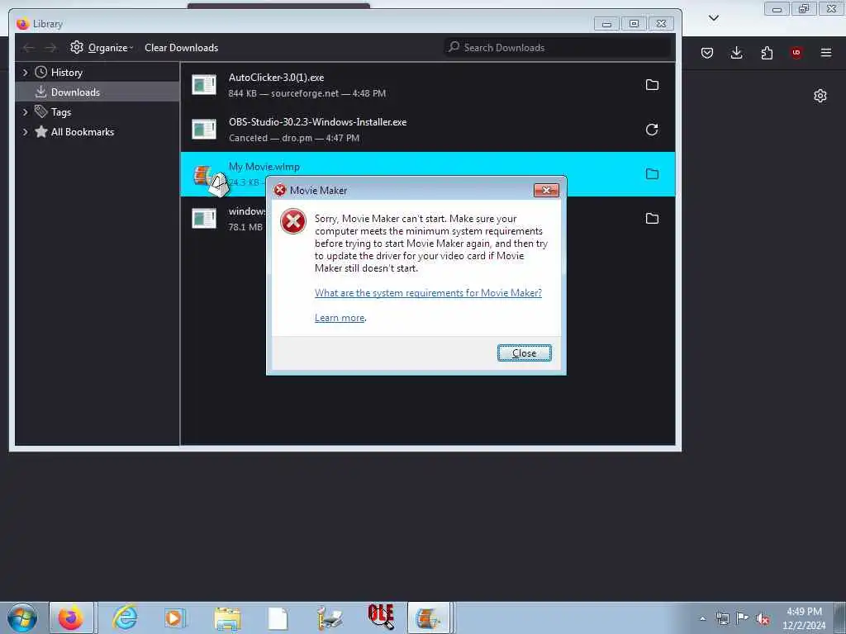Select the OBS-Studio-30.2.3-Windows-Installer.exe entry
Image resolution: width=846 pixels, height=634 pixels.
pos(427,130)
